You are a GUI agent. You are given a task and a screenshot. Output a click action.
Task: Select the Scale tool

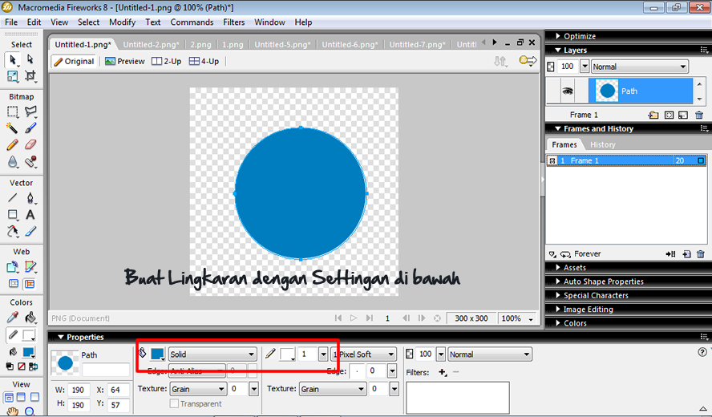(12, 76)
